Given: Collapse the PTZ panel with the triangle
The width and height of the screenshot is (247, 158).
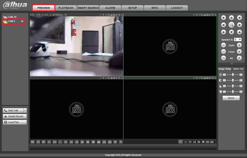Looking at the screenshot, I should coord(231,64).
